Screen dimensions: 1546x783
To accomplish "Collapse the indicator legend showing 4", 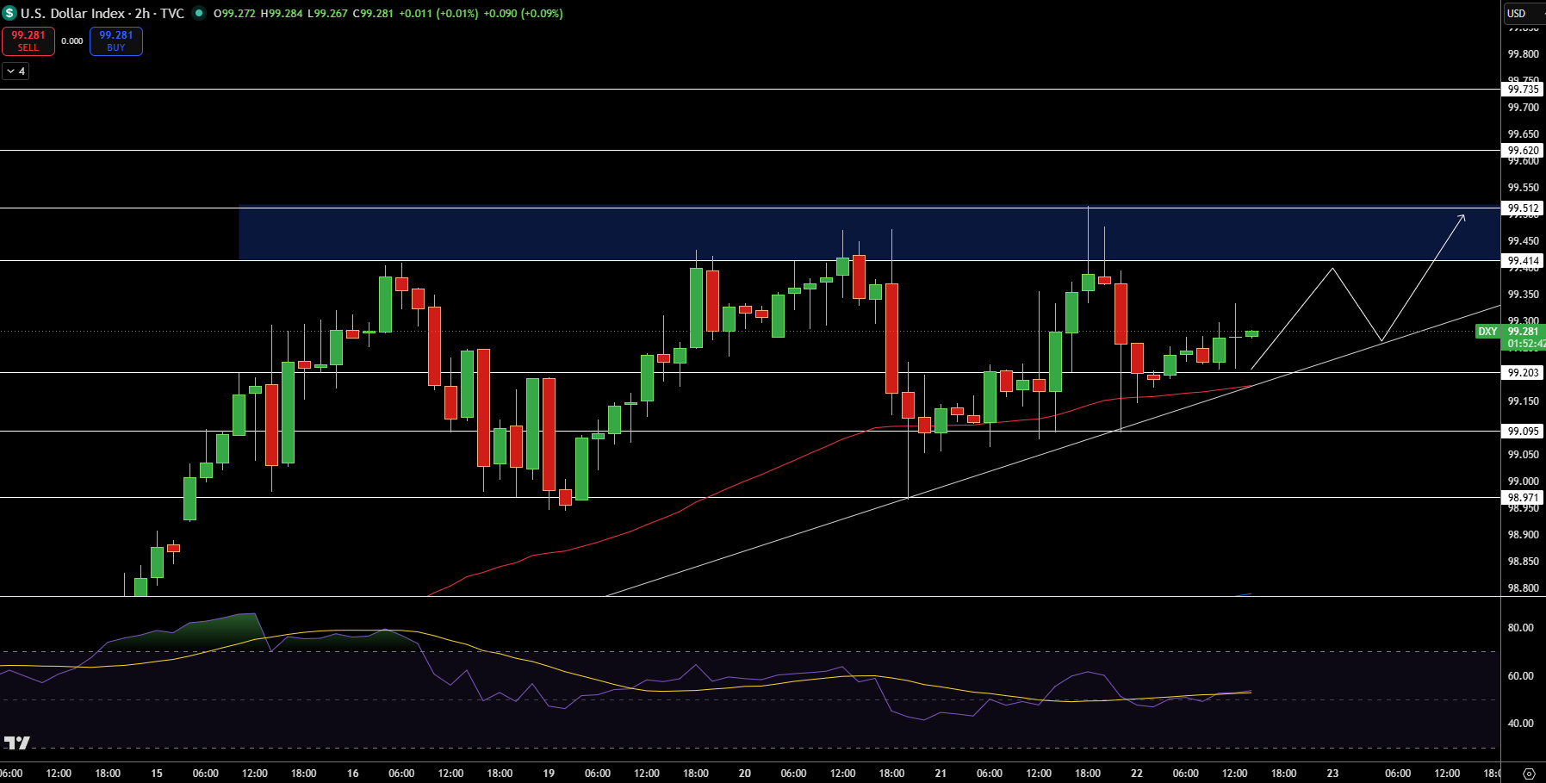I will 16,71.
